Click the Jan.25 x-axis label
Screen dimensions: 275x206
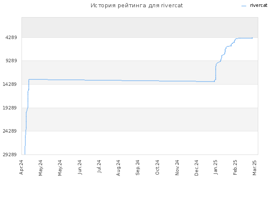pos(216,167)
